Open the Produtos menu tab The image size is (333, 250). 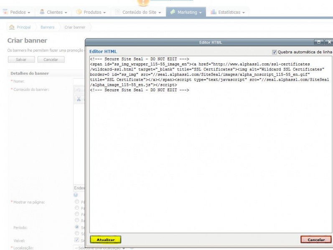(91, 12)
